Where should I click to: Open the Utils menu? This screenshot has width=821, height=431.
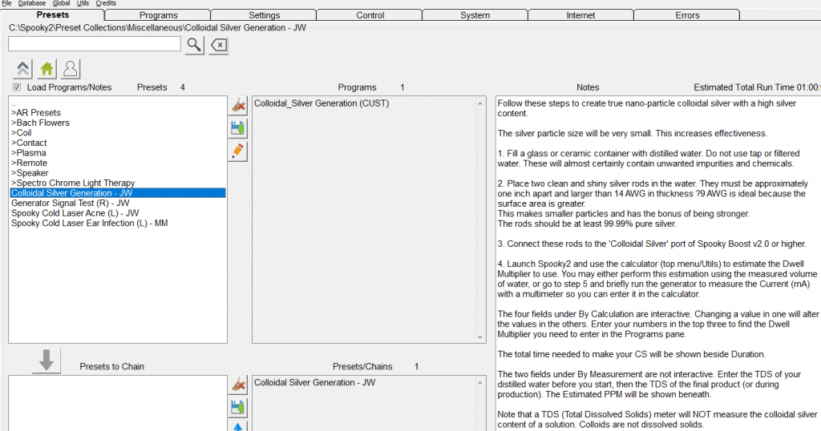pos(83,3)
